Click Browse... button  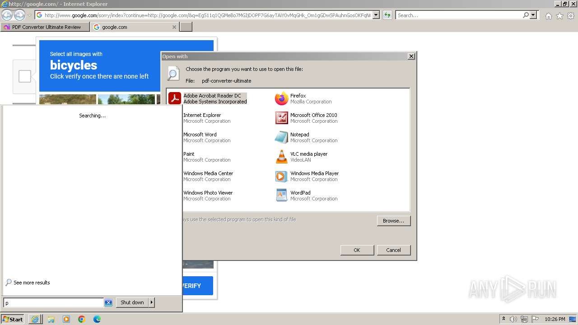click(393, 221)
